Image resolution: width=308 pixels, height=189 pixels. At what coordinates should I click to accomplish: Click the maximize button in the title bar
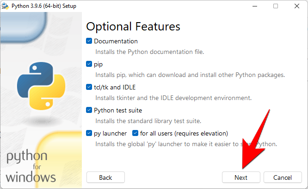point(276,6)
